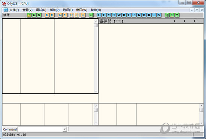Click the CPU window C icon in menu bar

6,10
